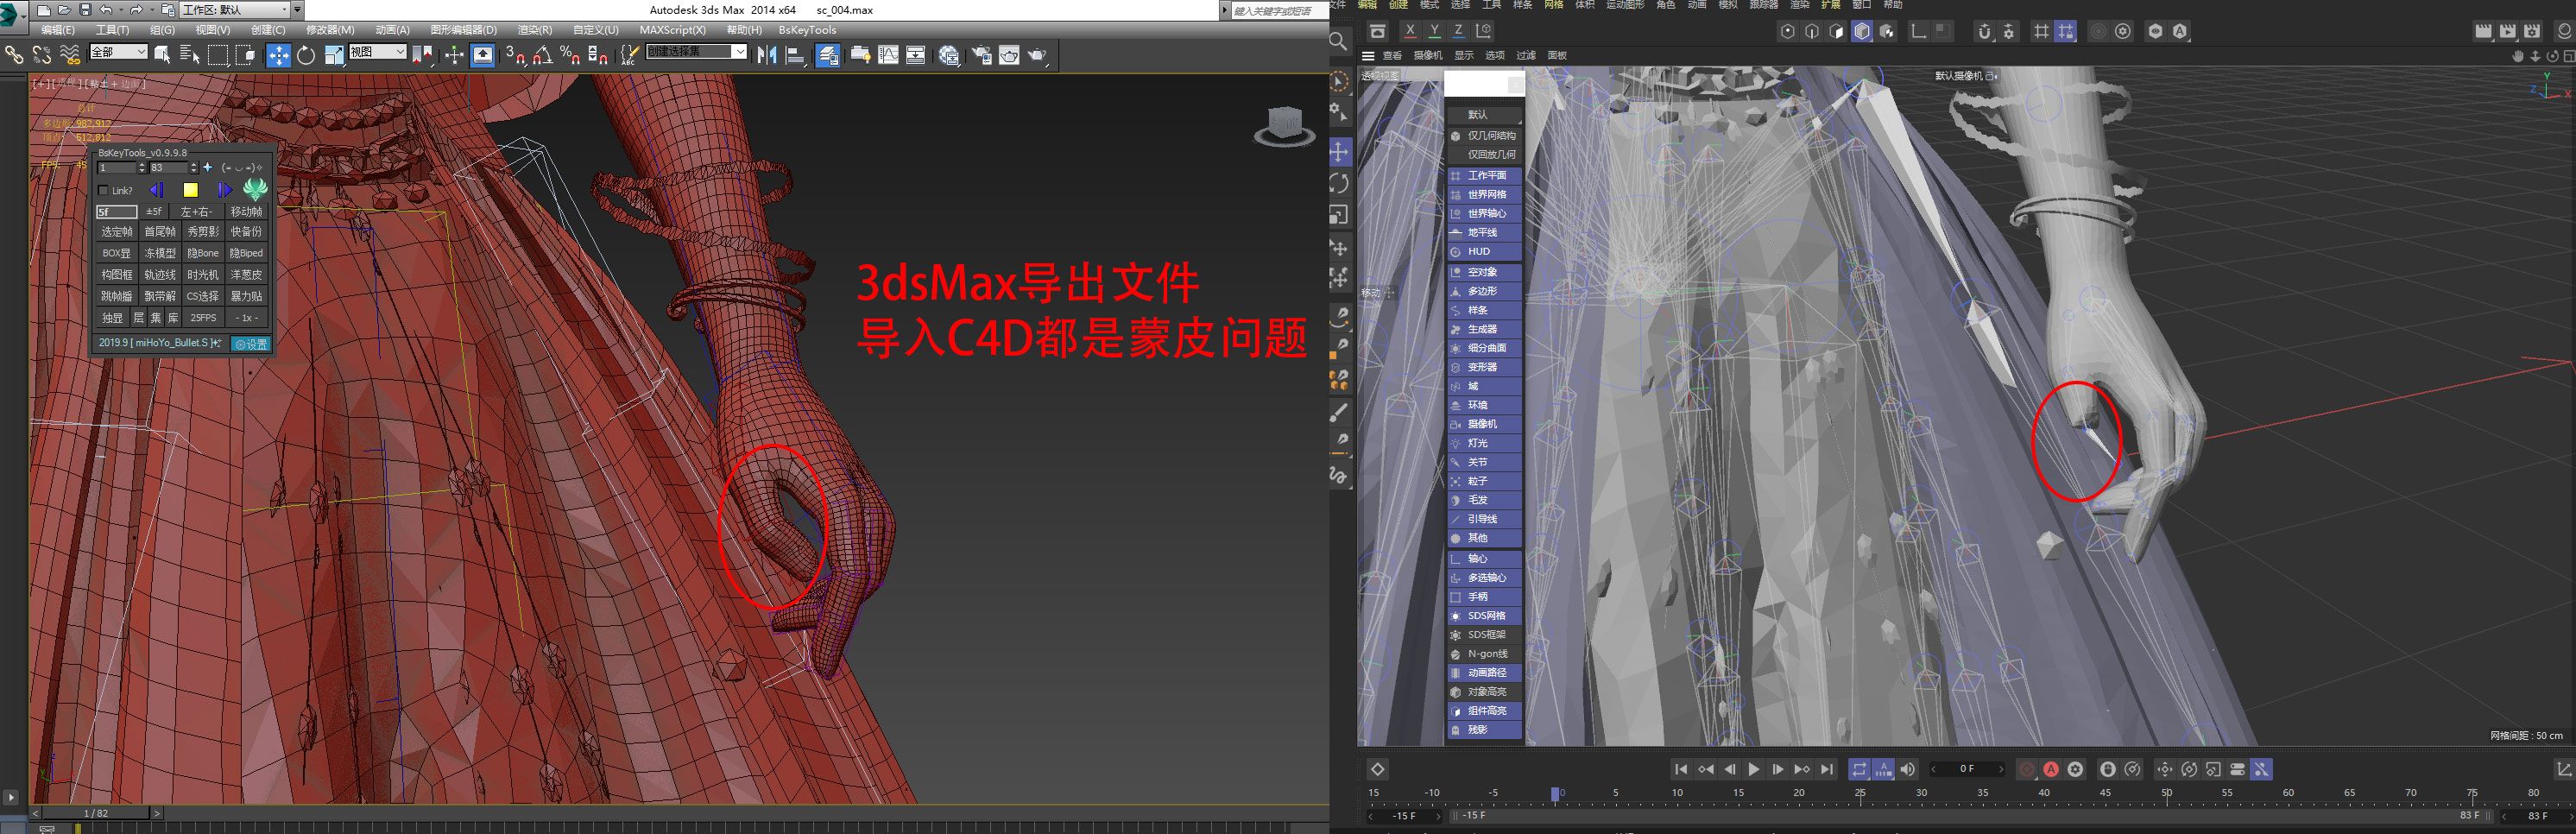Open the 全部 selection filter dropdown

click(x=118, y=52)
